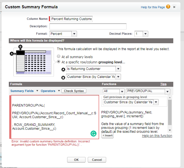Open the Help on this function link
184x168 pixels.
(x=157, y=136)
